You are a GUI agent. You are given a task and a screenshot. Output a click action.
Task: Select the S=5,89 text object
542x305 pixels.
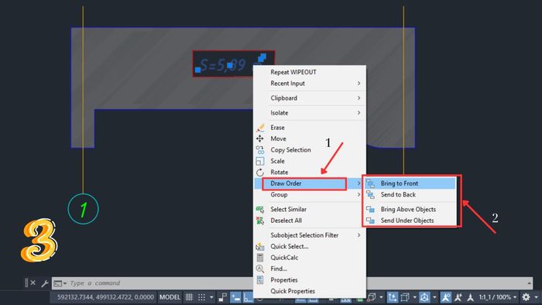(223, 65)
